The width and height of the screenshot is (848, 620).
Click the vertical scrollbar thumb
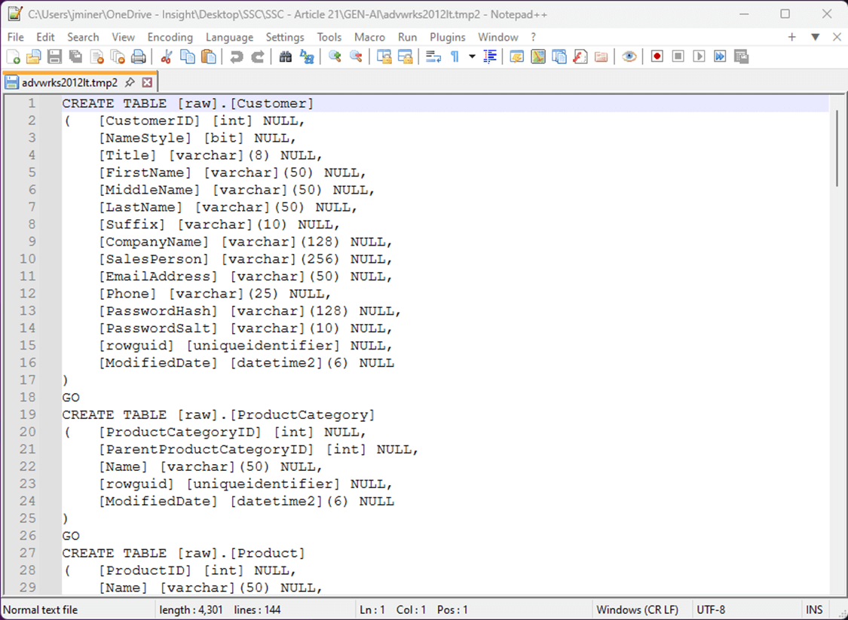click(837, 148)
